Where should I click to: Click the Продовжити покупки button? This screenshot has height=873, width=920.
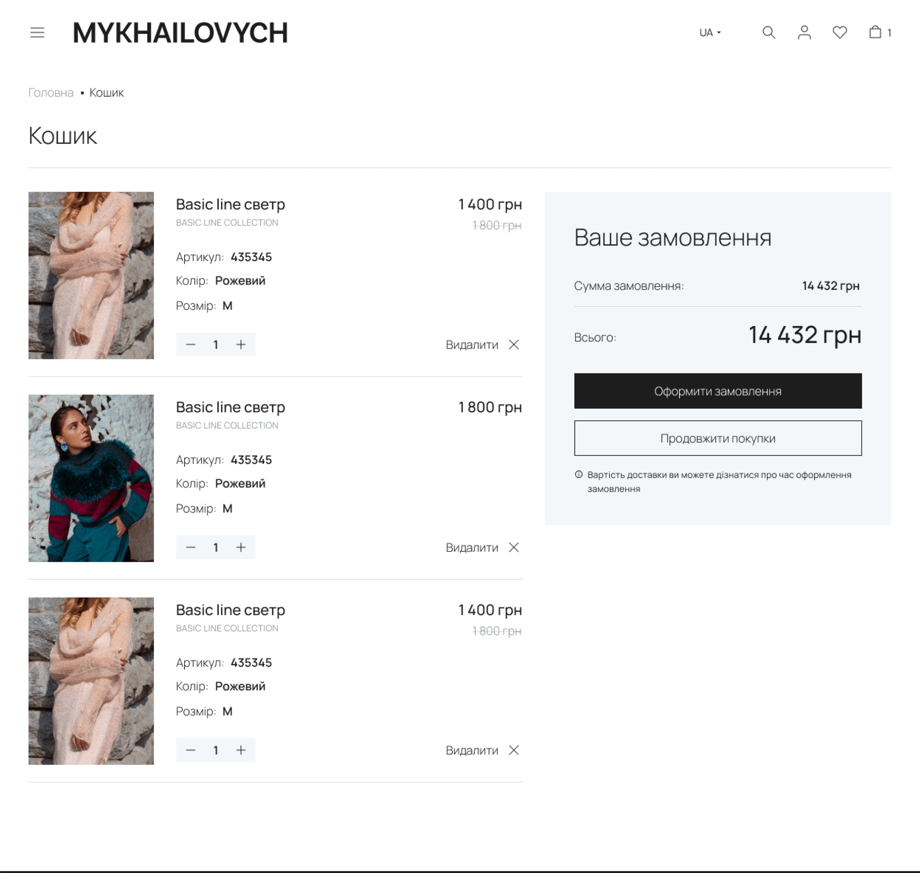(717, 438)
